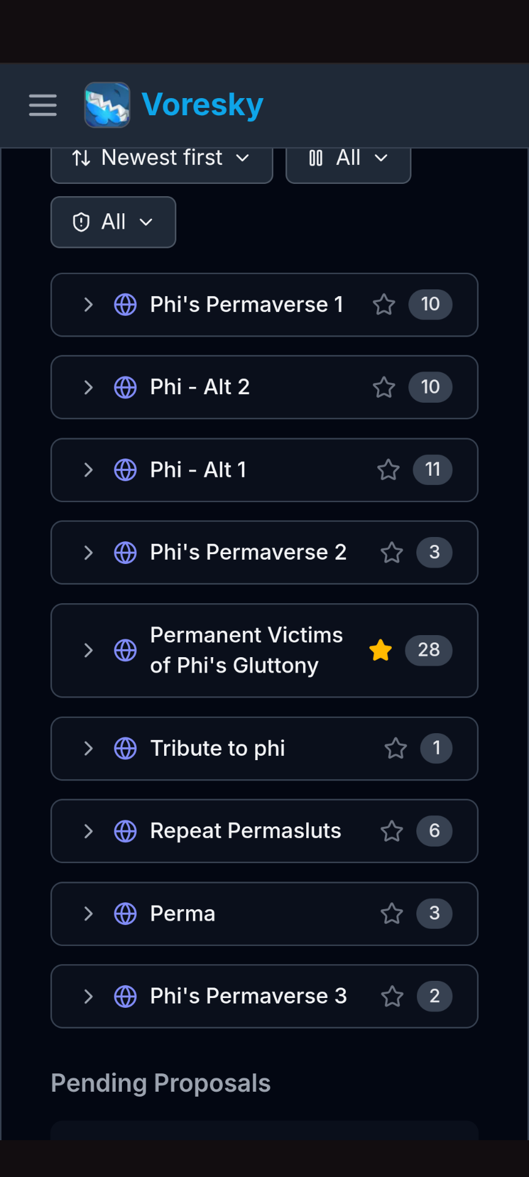Screen dimensions: 529x1177
Task: Unfavorite Permanent Victims of Phi's Gluttony star
Action: pyautogui.click(x=381, y=650)
